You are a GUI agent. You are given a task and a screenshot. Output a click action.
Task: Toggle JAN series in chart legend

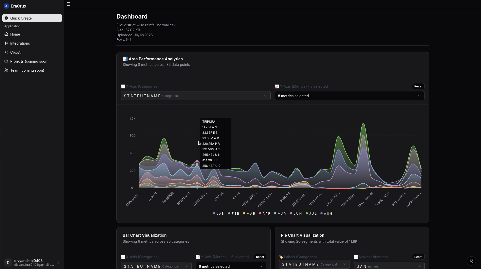pos(219,214)
